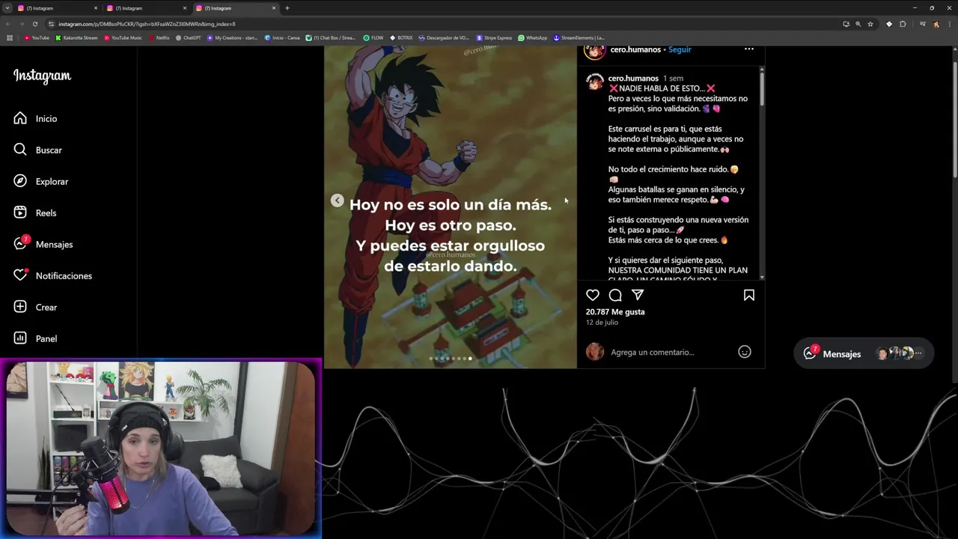Open emoji picker in comment box

(745, 352)
